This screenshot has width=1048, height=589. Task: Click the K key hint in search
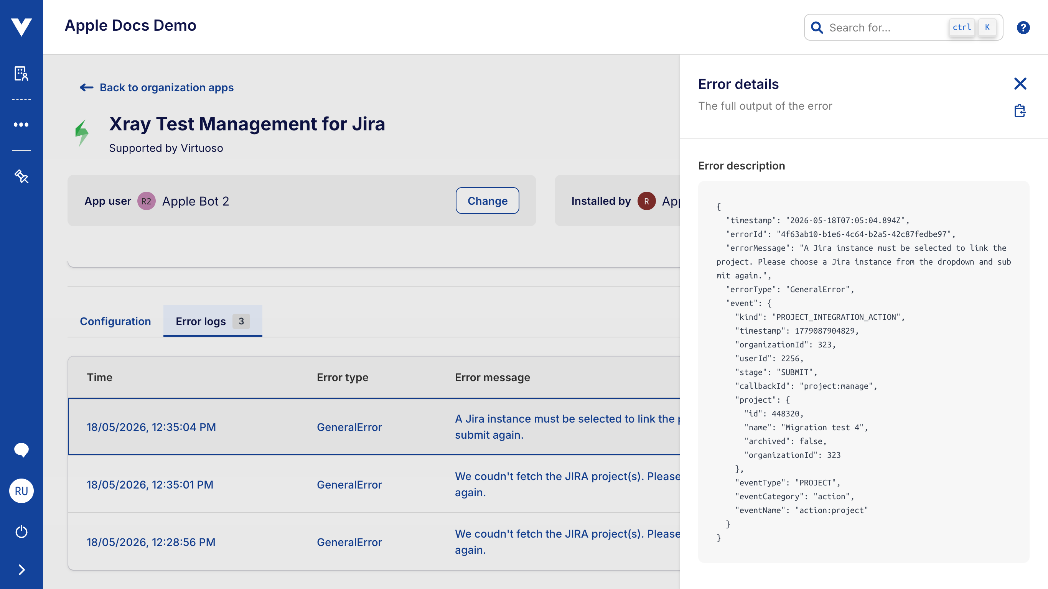click(987, 27)
